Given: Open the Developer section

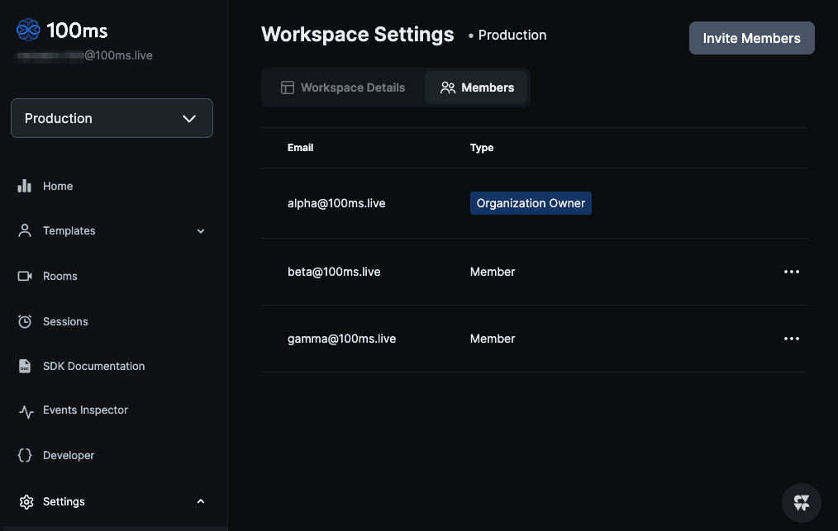Looking at the screenshot, I should [x=69, y=455].
